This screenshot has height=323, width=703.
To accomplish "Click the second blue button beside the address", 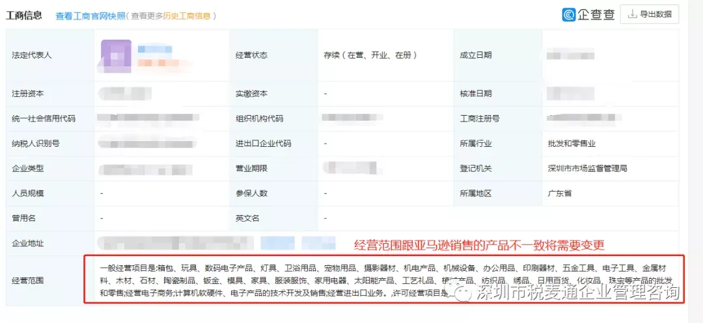I will [x=319, y=243].
